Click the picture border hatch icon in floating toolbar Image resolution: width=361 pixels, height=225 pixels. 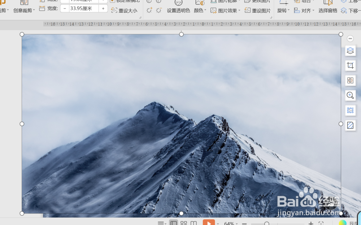tap(350, 125)
